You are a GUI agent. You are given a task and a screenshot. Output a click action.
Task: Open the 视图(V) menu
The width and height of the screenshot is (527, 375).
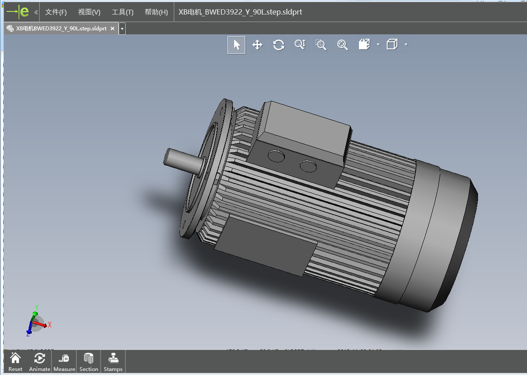(x=89, y=12)
